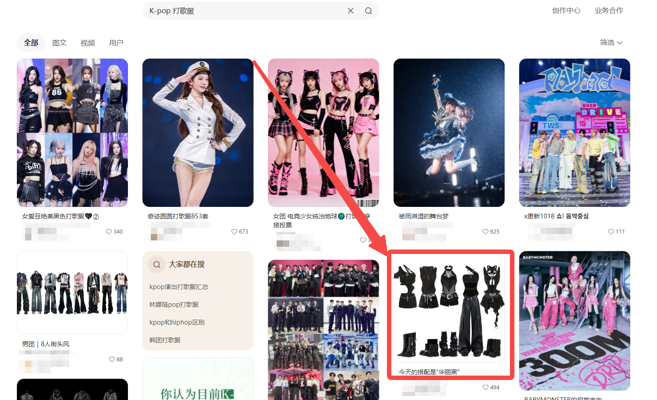
Task: Open 创作中心 link
Action: [x=566, y=11]
